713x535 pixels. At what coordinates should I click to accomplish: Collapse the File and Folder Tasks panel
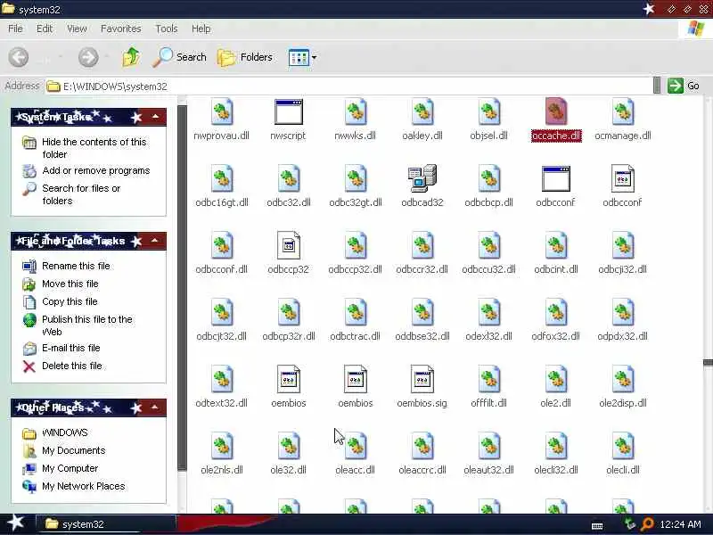pyautogui.click(x=155, y=240)
